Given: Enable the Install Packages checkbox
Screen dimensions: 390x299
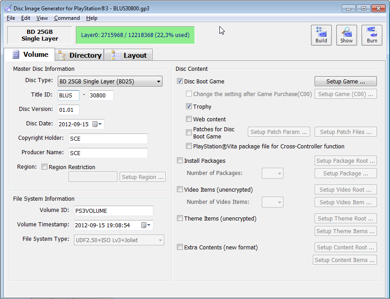Looking at the screenshot, I should [180, 160].
